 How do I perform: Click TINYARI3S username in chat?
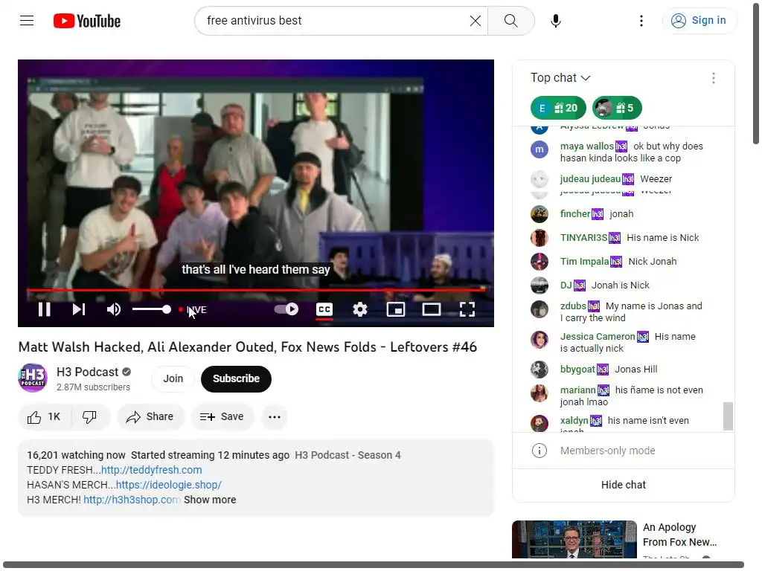(583, 237)
